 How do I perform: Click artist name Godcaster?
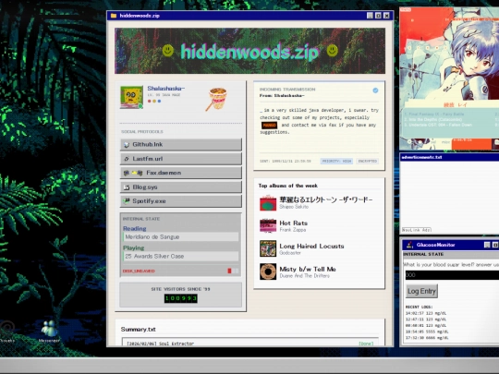coord(290,253)
